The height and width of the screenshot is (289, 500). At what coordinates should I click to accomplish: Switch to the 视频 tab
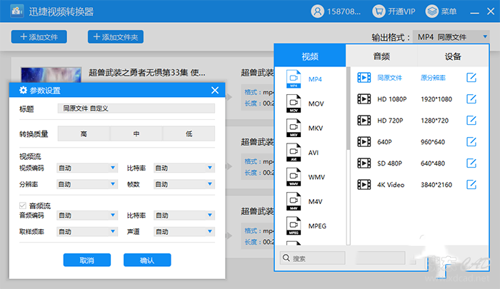[x=310, y=56]
